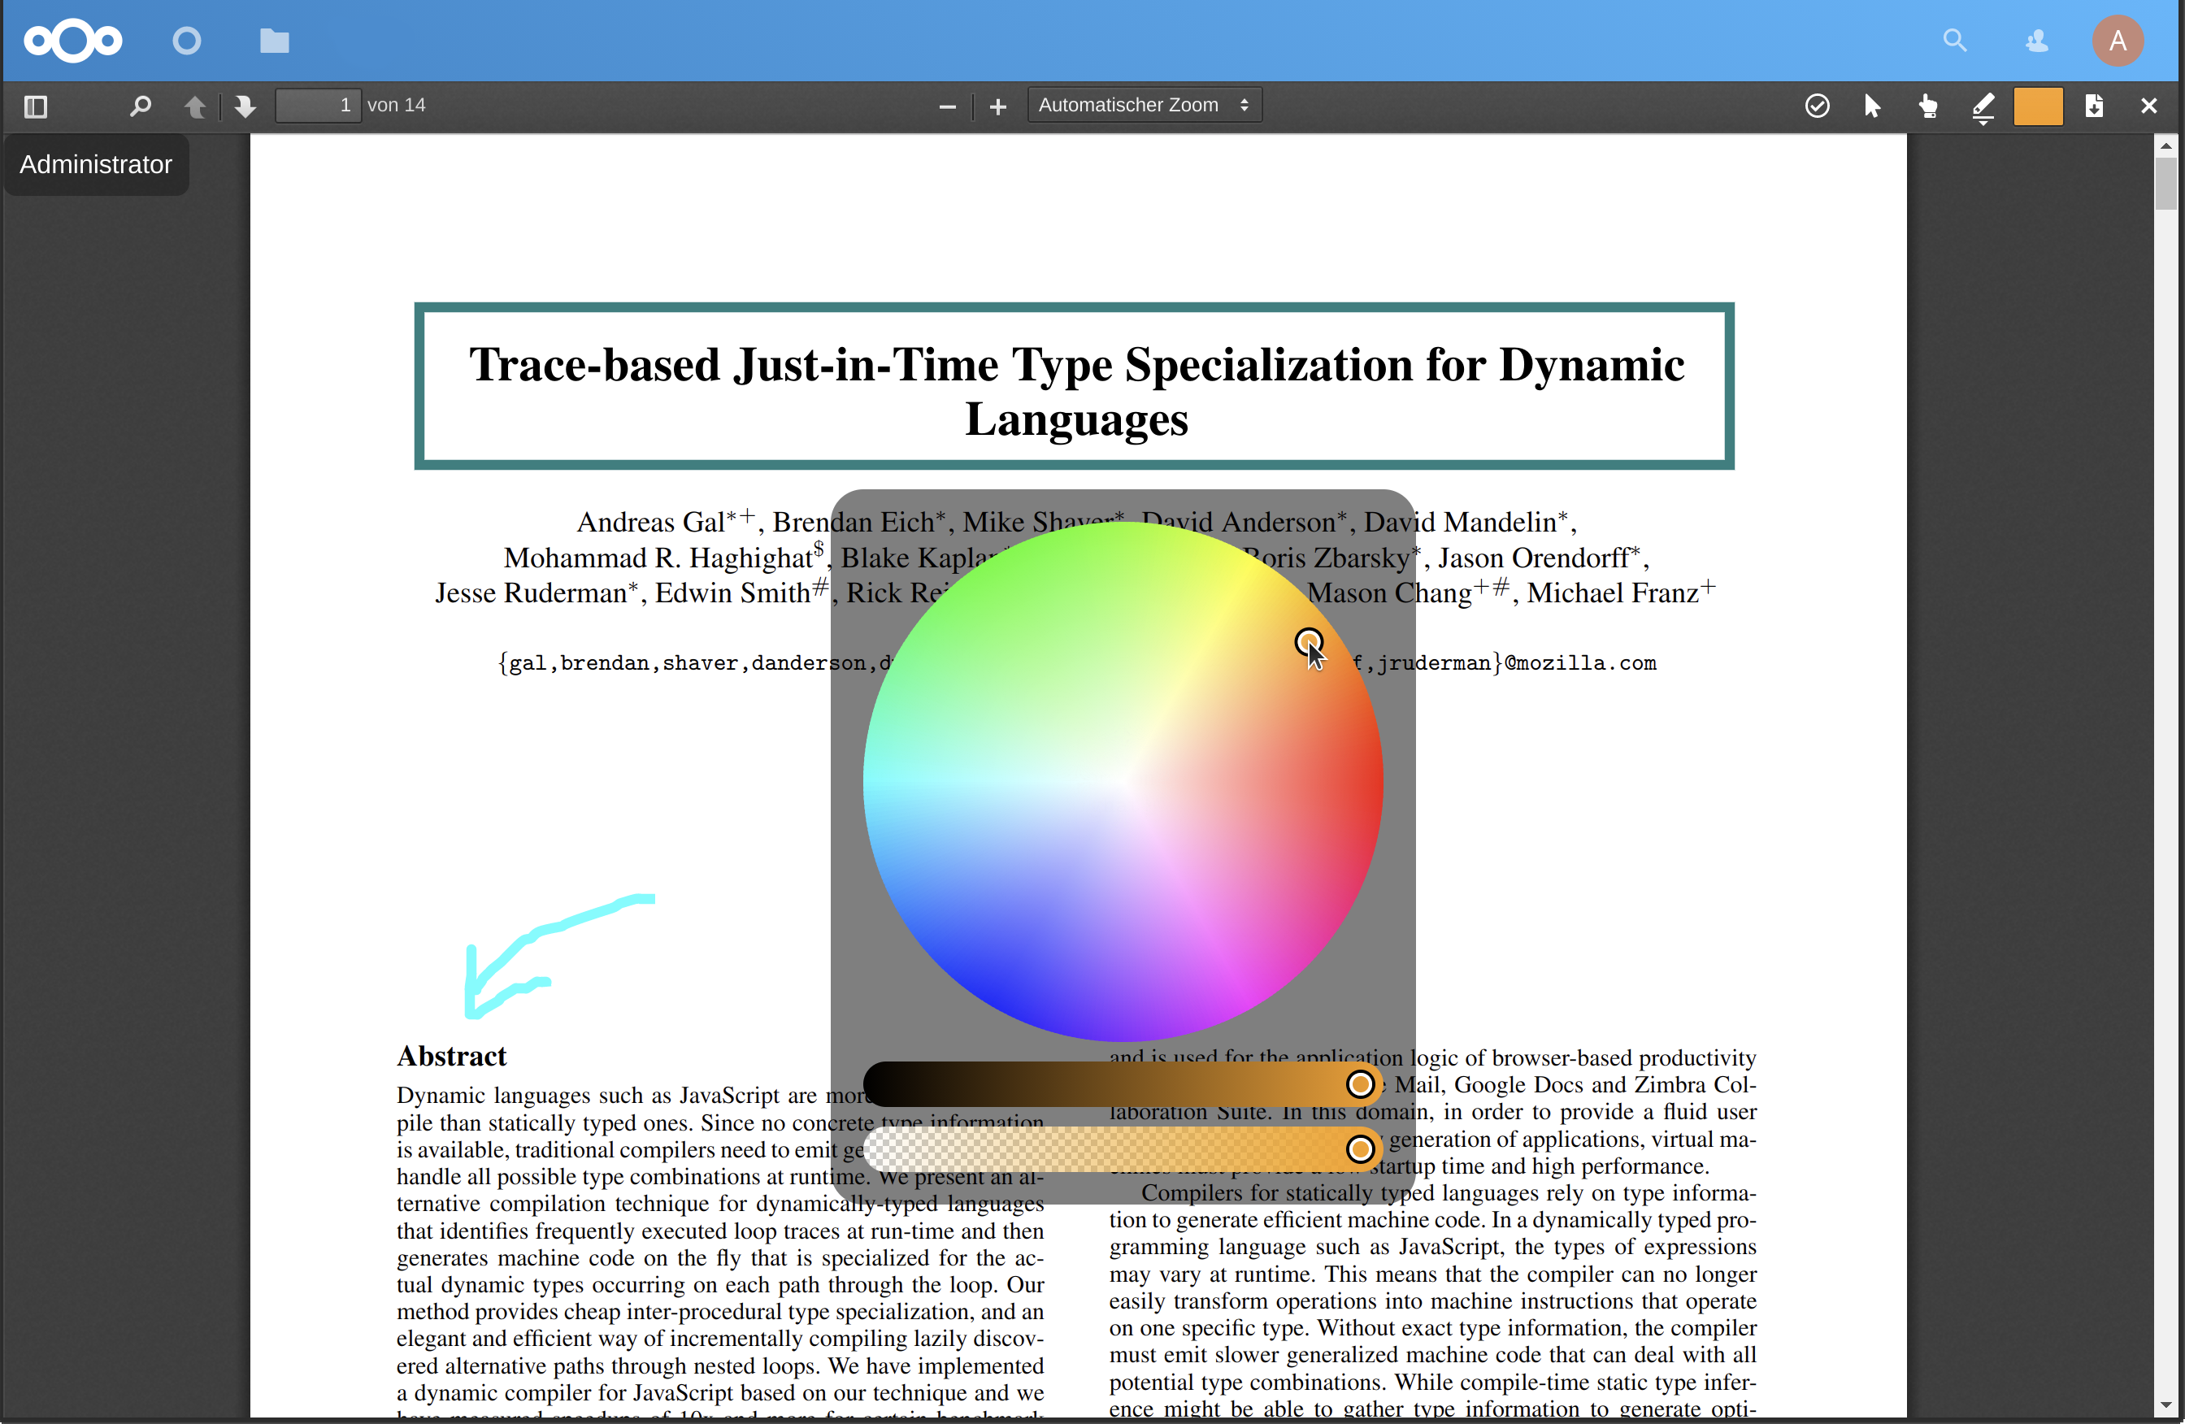The width and height of the screenshot is (2185, 1424).
Task: Toggle the sidebar panel button
Action: [x=36, y=106]
